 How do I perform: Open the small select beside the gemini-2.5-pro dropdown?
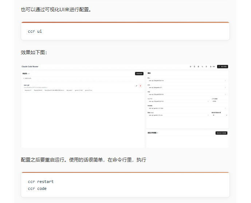point(219,115)
